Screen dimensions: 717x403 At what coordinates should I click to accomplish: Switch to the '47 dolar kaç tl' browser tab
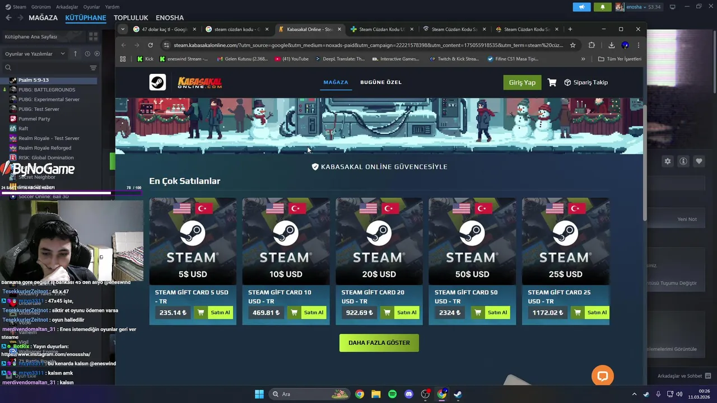click(165, 29)
